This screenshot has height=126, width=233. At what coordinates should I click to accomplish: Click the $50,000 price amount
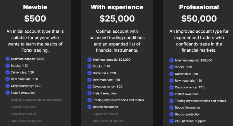199,18
